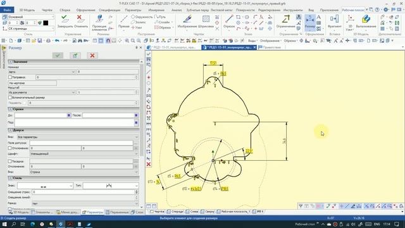Open the Допуск Вид 'Все параметры' dropdown
Screen dimensions: 405x228
pos(78,137)
